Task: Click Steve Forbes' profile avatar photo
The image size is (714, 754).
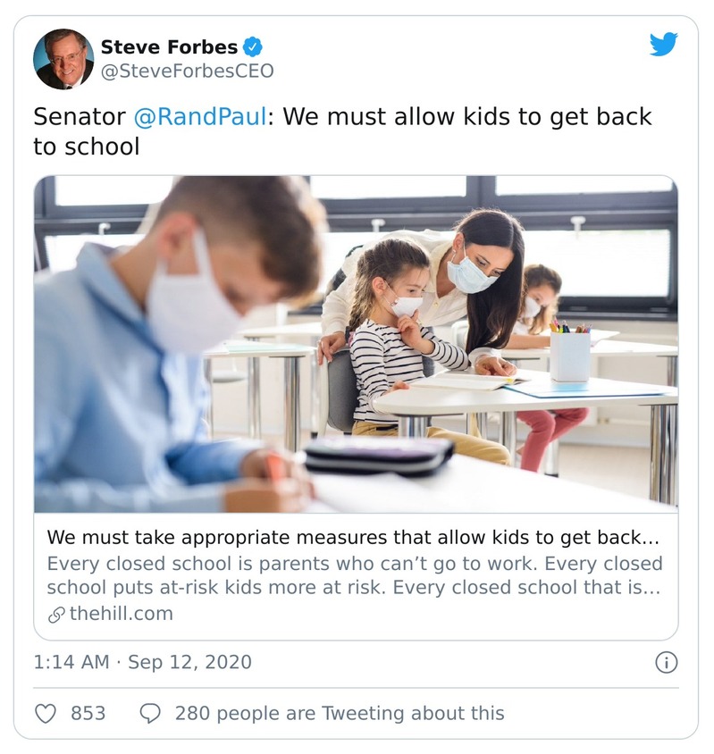Action: (63, 59)
